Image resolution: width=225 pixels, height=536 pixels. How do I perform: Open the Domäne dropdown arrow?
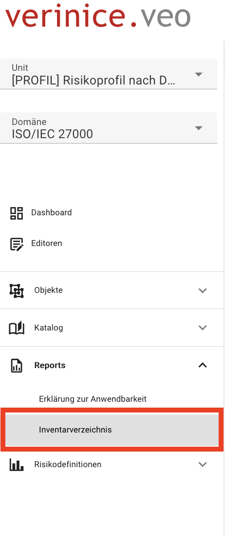click(198, 128)
